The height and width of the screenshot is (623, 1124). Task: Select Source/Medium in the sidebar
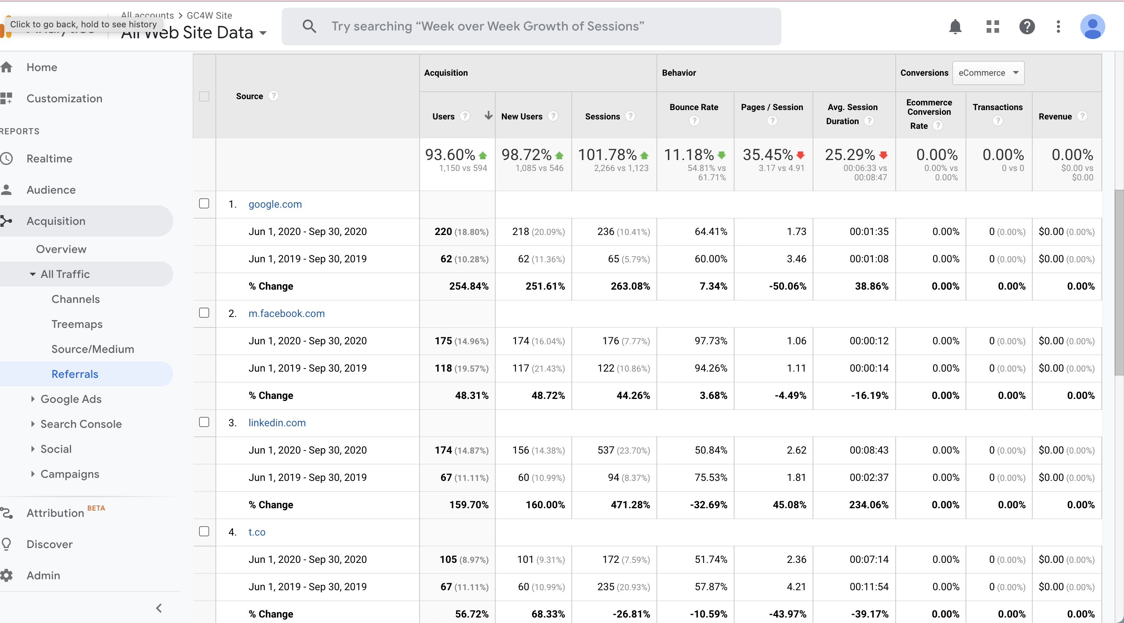(92, 349)
